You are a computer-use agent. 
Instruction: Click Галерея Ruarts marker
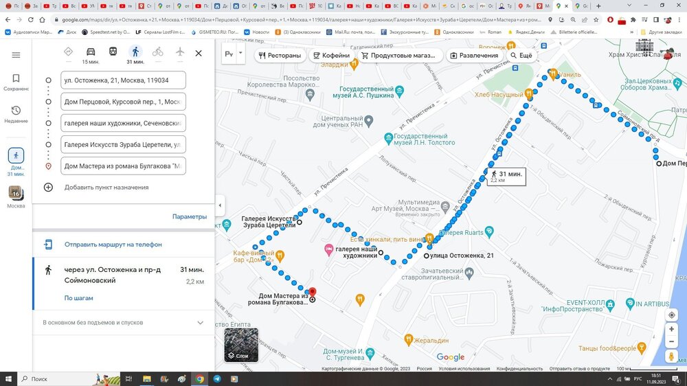click(489, 231)
